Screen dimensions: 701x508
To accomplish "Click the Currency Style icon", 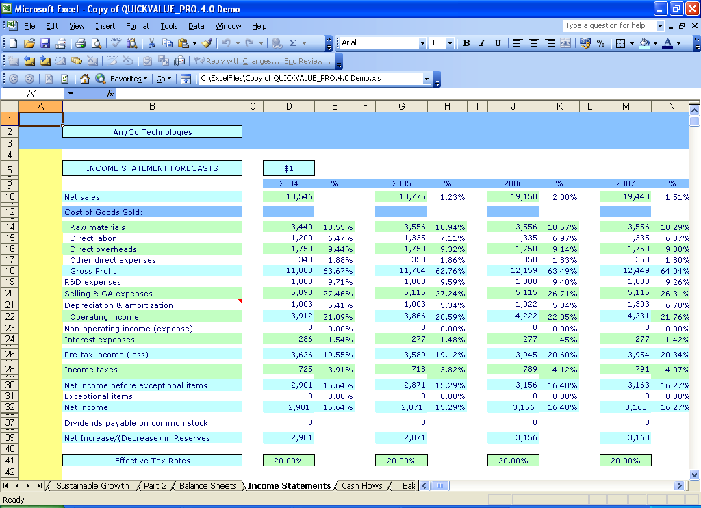I will pyautogui.click(x=585, y=43).
